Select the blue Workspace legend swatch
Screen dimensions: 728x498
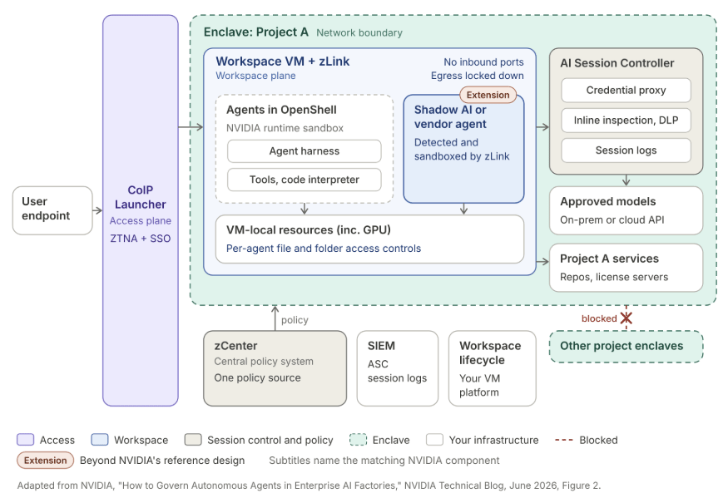(100, 440)
